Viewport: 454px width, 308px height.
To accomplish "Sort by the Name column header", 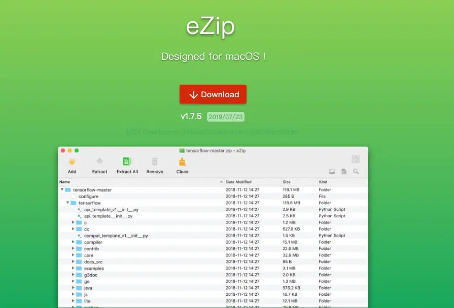I will click(141, 182).
